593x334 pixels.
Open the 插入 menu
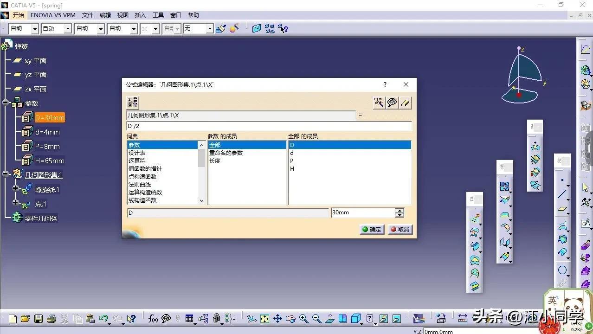tap(140, 14)
